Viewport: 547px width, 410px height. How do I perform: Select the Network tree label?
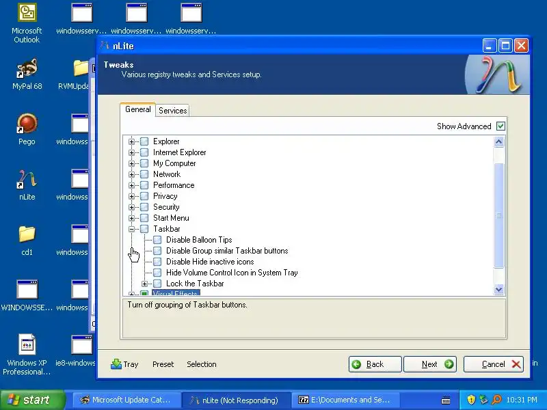click(x=167, y=174)
